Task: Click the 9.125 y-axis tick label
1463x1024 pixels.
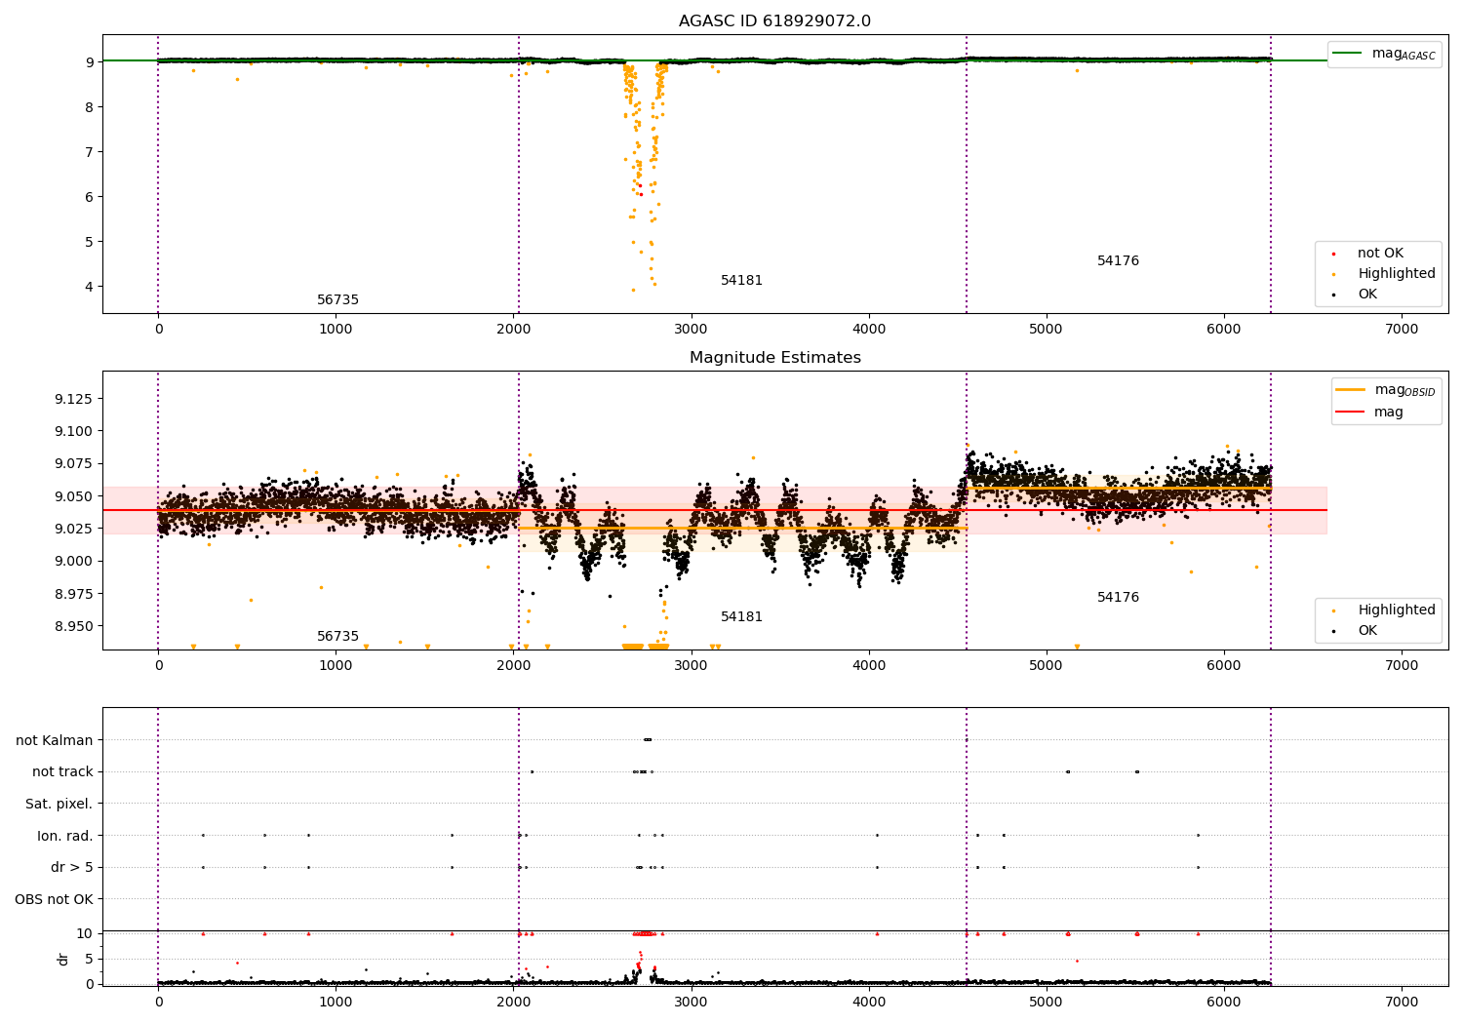Action: tap(73, 399)
